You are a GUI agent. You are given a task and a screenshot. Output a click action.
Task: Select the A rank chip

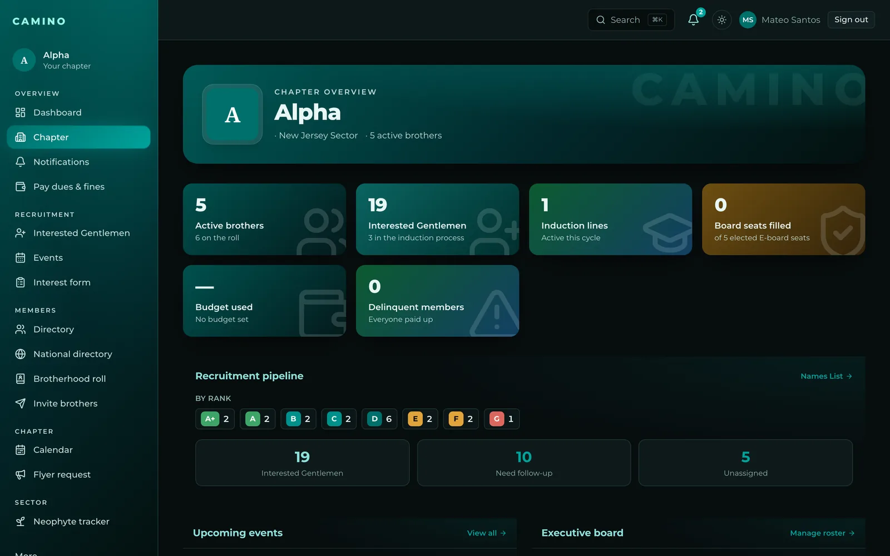tap(258, 419)
